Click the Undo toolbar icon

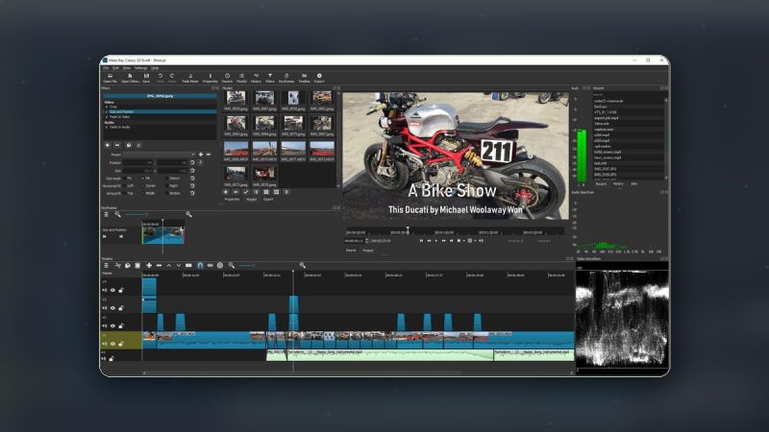[x=160, y=78]
